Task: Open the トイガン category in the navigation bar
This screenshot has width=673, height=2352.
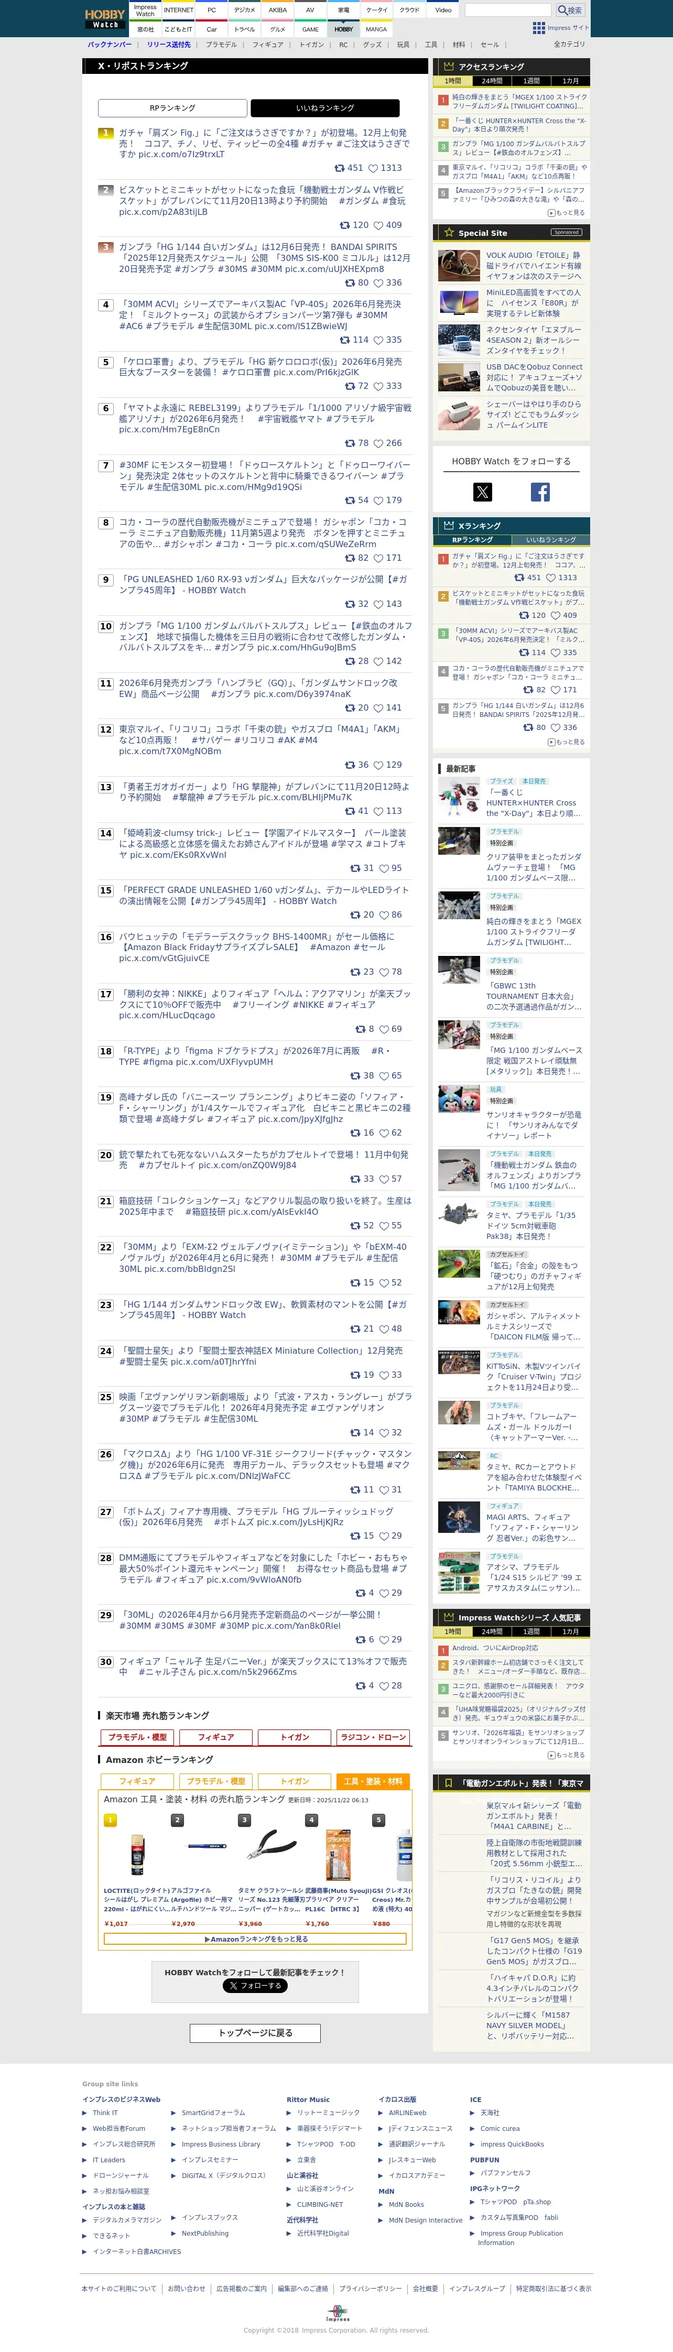Action: pos(311,44)
